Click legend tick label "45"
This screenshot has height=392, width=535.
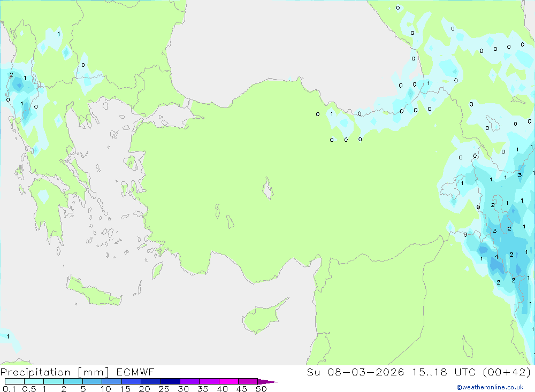tap(242, 389)
